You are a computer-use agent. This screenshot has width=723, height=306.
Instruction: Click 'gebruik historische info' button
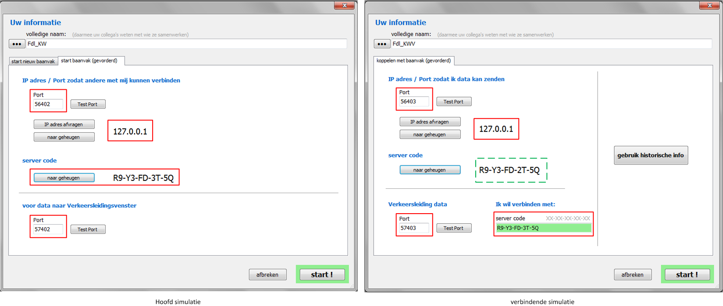[651, 155]
